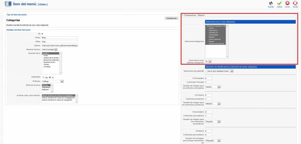Click the categories list scrollbar down arrow

227,56
